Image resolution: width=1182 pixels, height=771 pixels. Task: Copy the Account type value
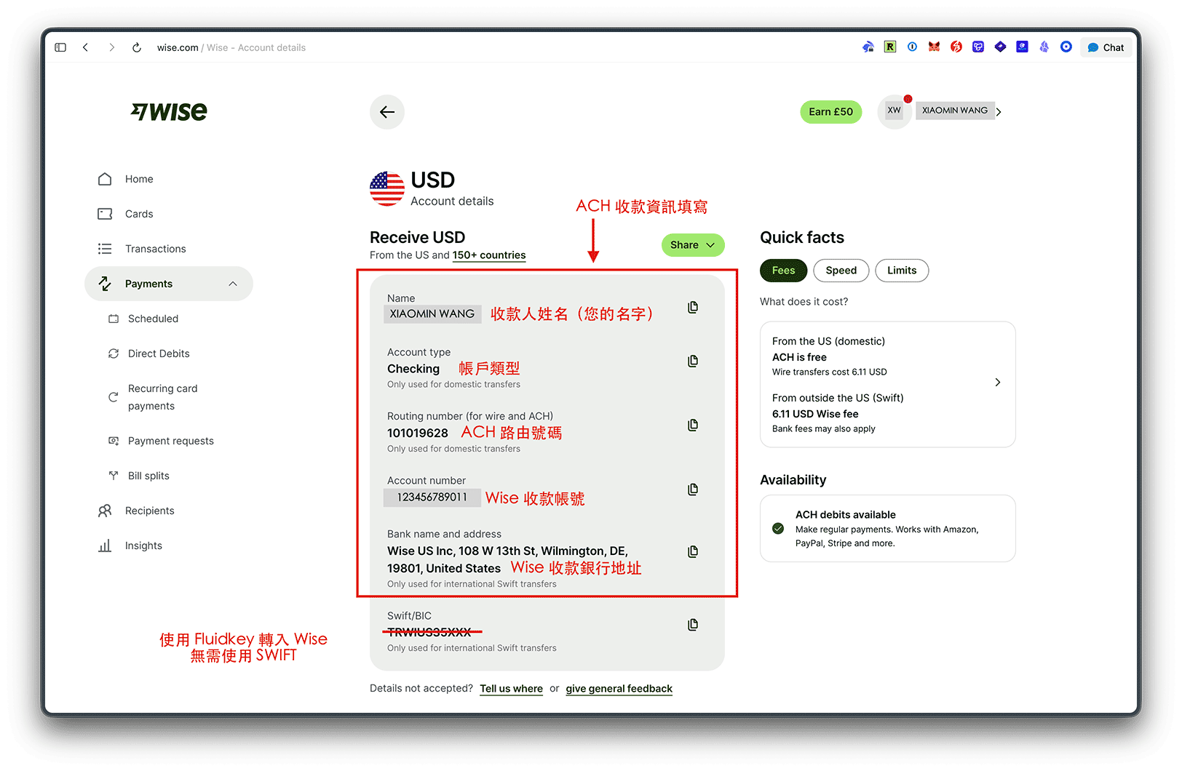point(693,361)
